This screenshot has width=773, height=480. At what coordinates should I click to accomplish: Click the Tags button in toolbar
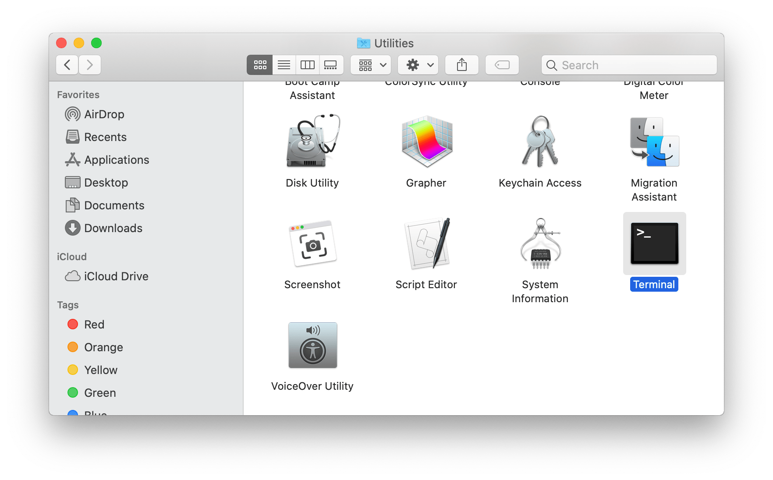tap(501, 64)
